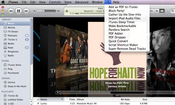Image resolution: width=175 pixels, height=105 pixels.
Task: Click the Scripts menu icon in menu bar
Action: pos(108,2)
